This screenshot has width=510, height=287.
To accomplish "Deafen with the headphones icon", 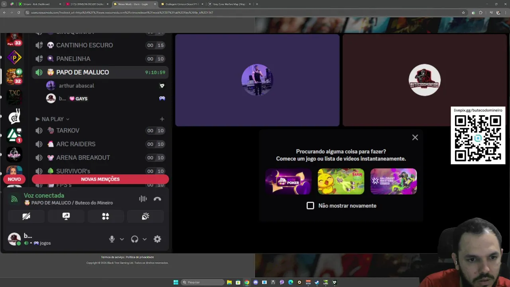I will click(x=135, y=239).
